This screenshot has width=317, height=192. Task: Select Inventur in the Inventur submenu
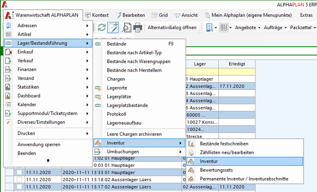245,161
